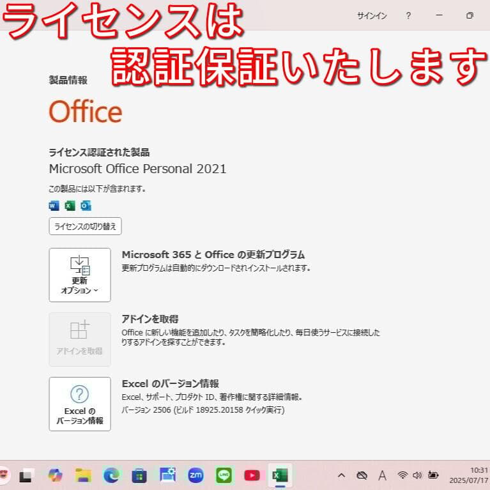
Task: Minimize the Excel window
Action: [439, 15]
